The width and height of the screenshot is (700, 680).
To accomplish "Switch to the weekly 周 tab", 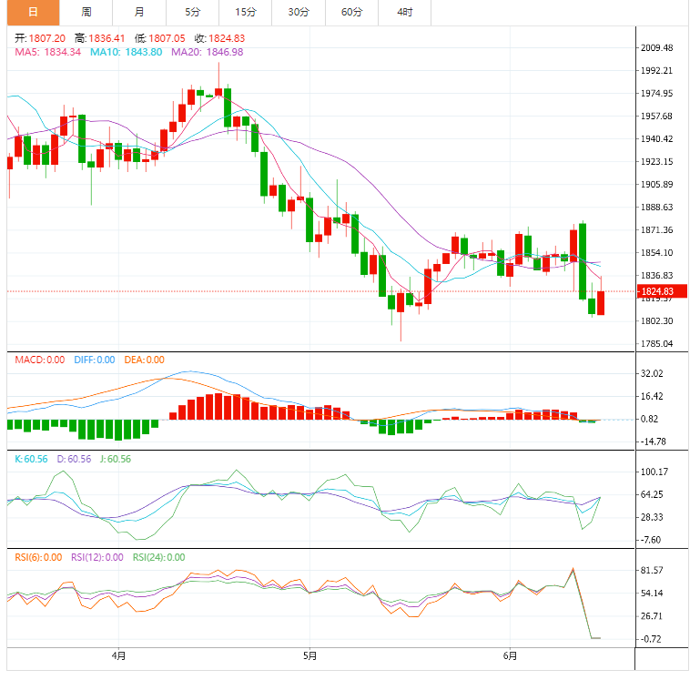I will pyautogui.click(x=86, y=13).
